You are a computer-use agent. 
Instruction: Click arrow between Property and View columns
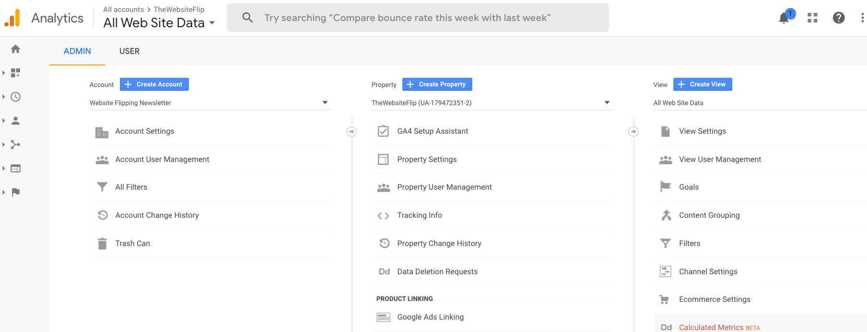[633, 131]
